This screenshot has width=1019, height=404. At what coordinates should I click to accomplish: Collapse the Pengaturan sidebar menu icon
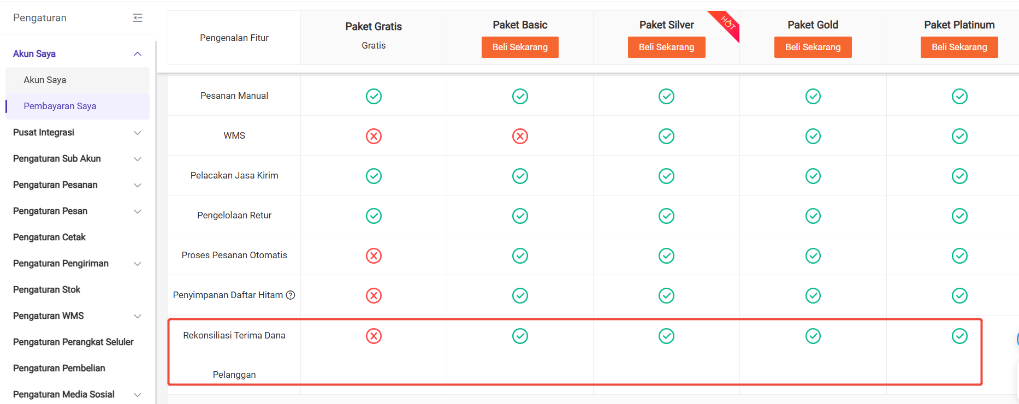pyautogui.click(x=138, y=18)
